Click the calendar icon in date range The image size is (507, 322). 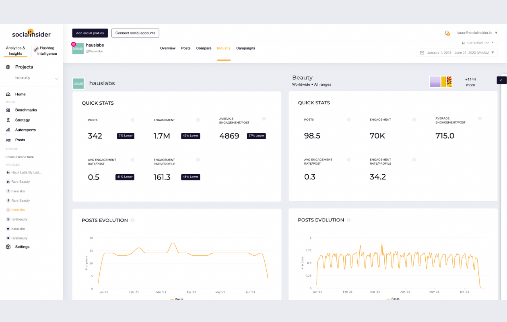pos(422,53)
